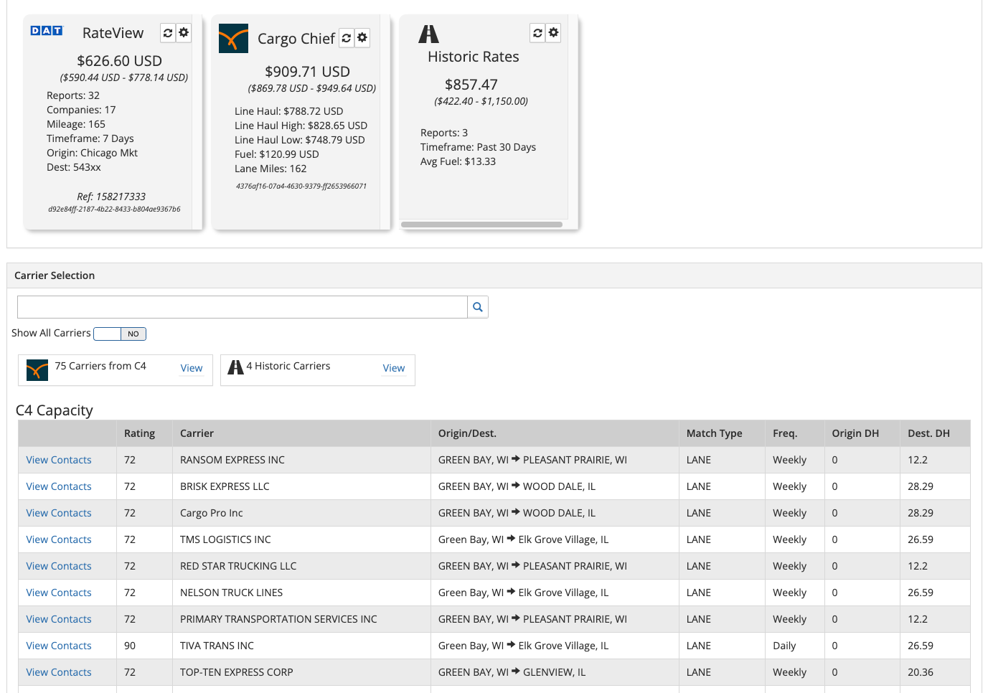View the 75 Carriers from C4

(191, 368)
